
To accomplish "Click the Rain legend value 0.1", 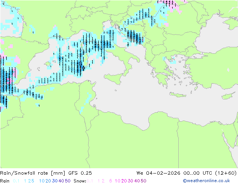I will [16, 181].
